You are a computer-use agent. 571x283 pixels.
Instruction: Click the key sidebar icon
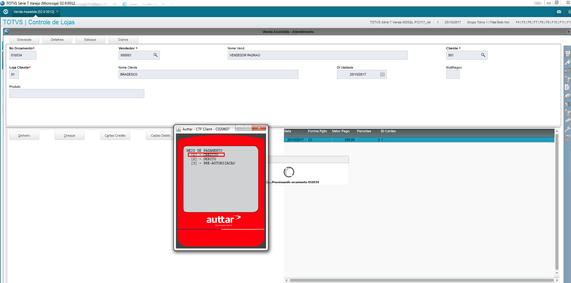pos(568,129)
